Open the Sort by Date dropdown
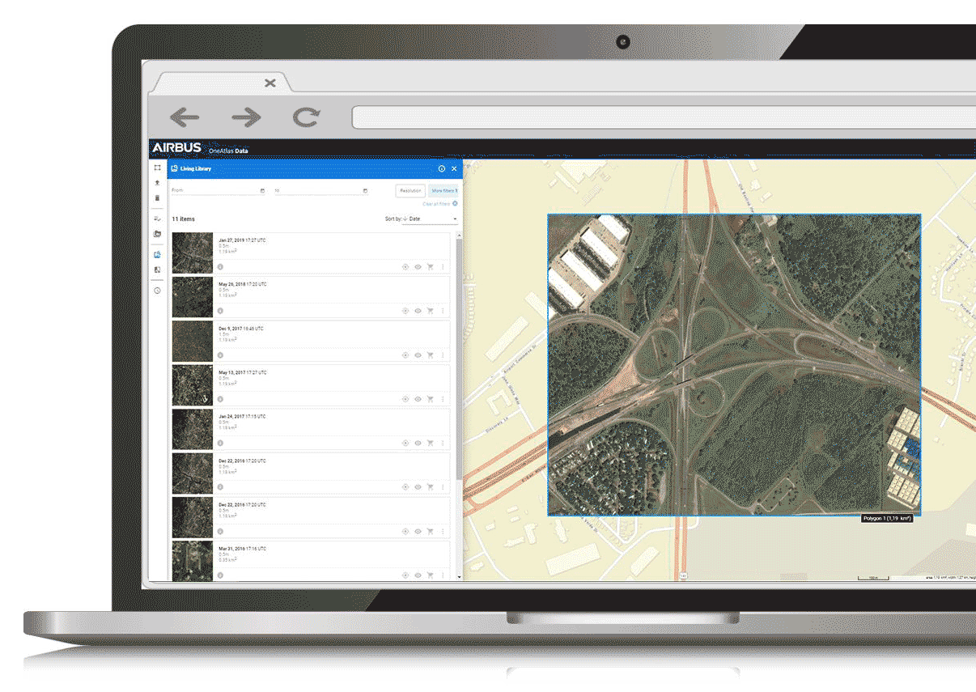 (432, 219)
